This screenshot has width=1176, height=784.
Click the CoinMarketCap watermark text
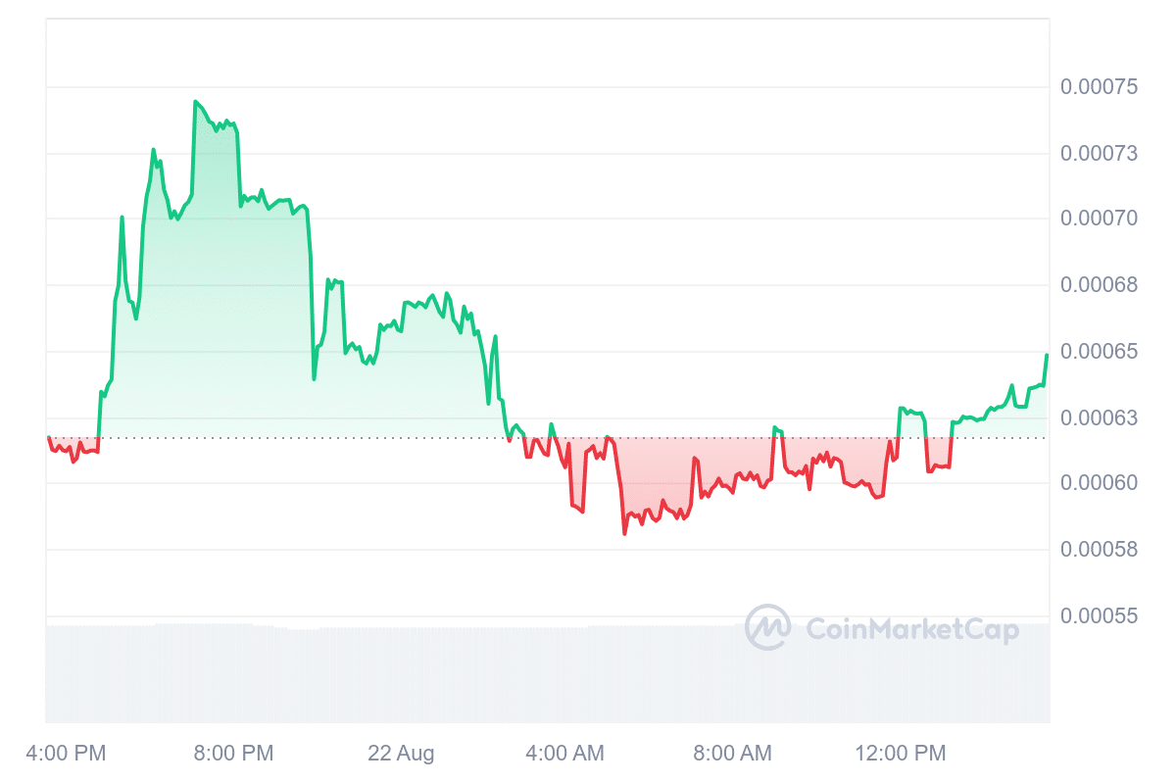coord(911,629)
